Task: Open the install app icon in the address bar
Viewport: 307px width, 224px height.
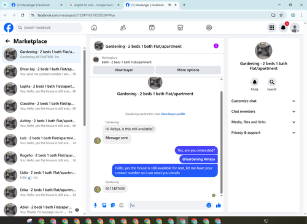Action: point(273,15)
